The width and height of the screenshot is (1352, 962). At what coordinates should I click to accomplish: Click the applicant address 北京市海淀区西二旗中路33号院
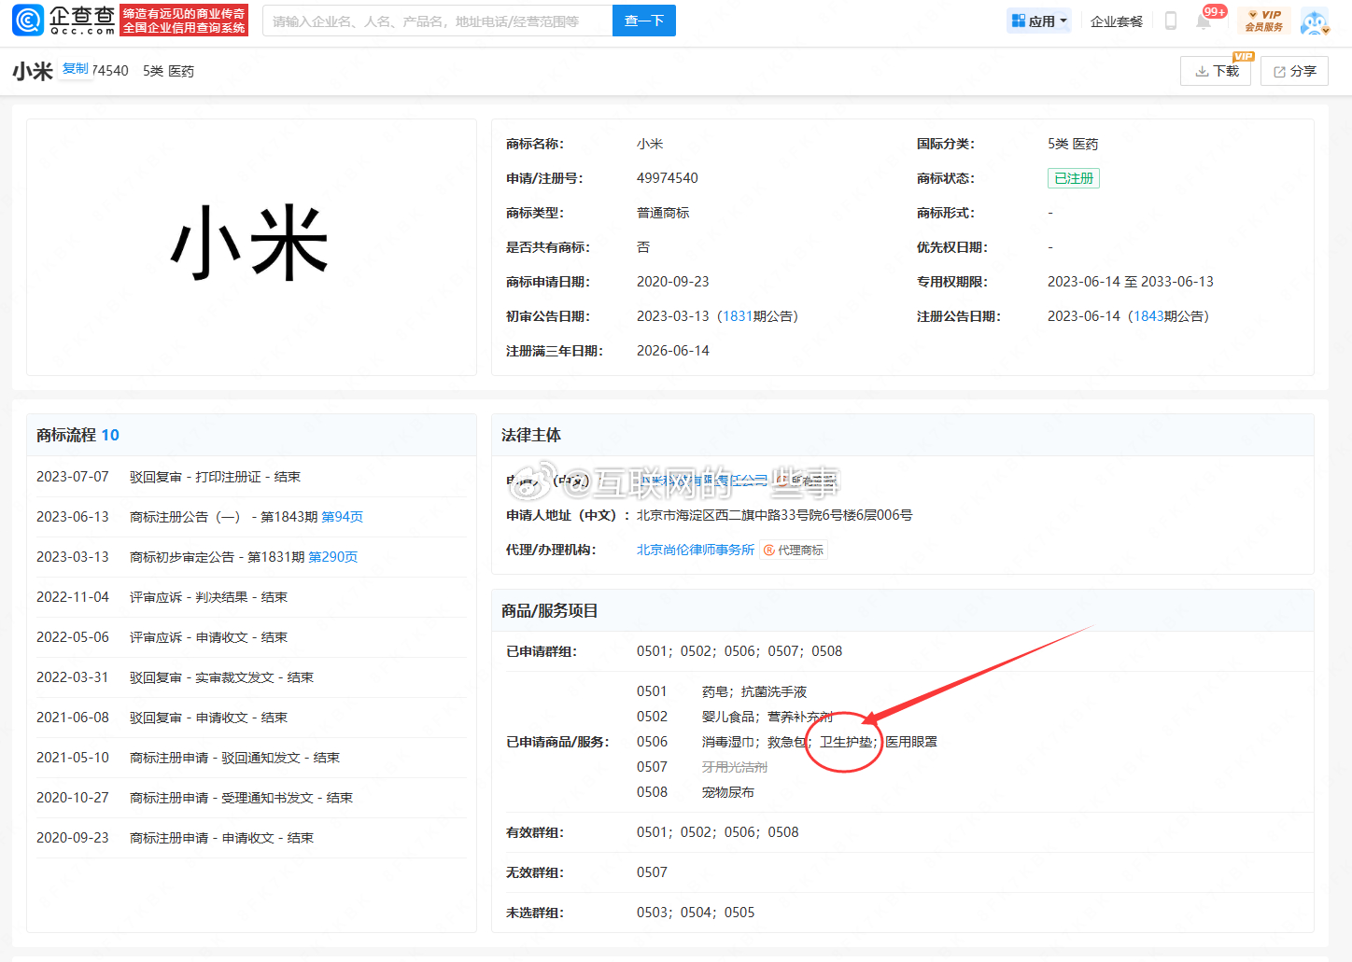point(775,515)
